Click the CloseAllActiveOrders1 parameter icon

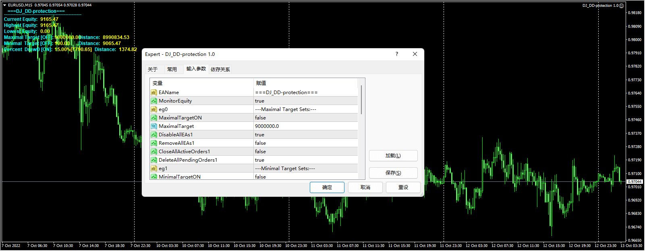point(153,152)
